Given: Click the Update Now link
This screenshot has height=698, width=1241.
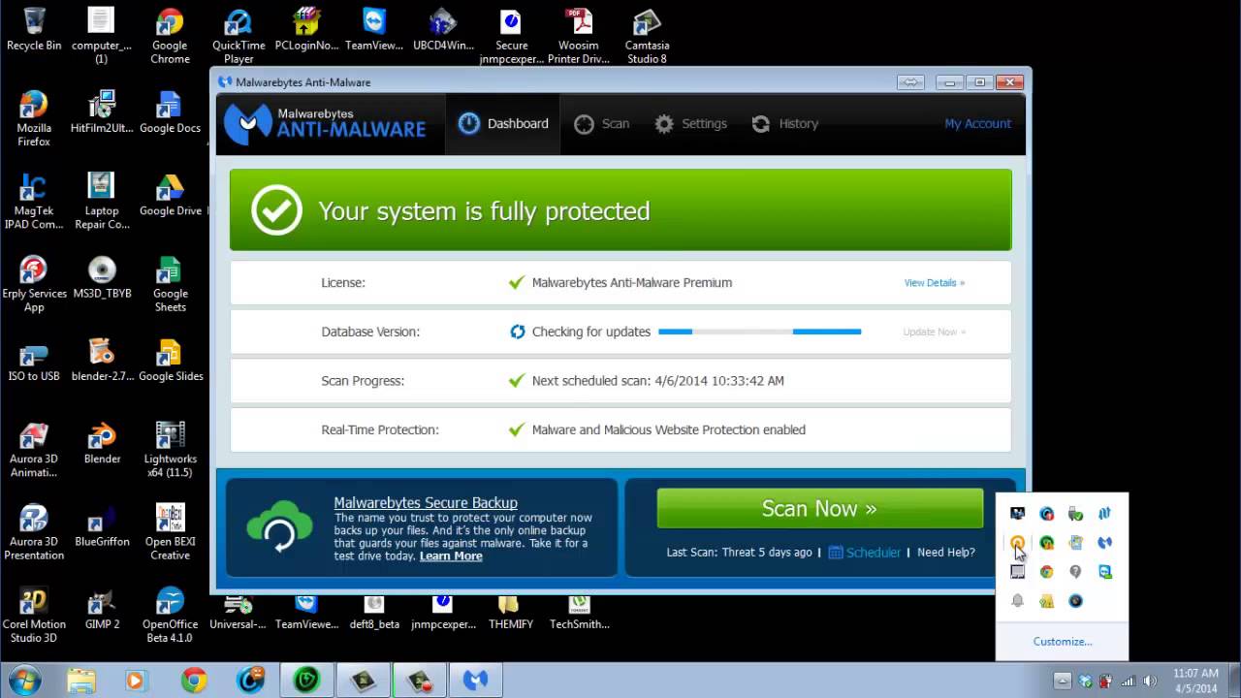Looking at the screenshot, I should pos(934,332).
